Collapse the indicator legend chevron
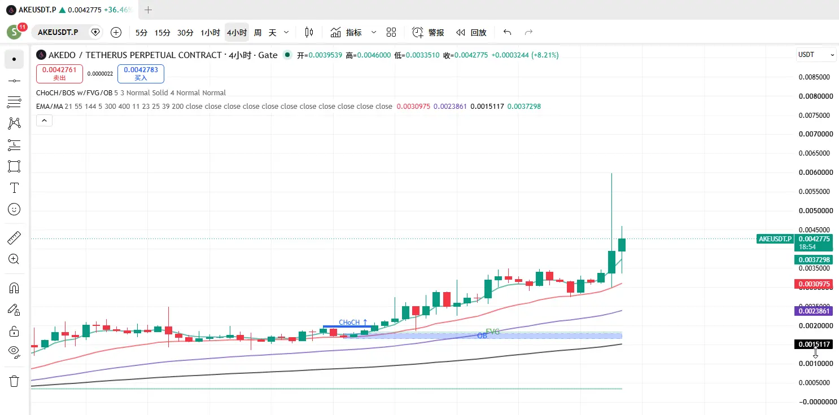The image size is (839, 415). pyautogui.click(x=44, y=120)
